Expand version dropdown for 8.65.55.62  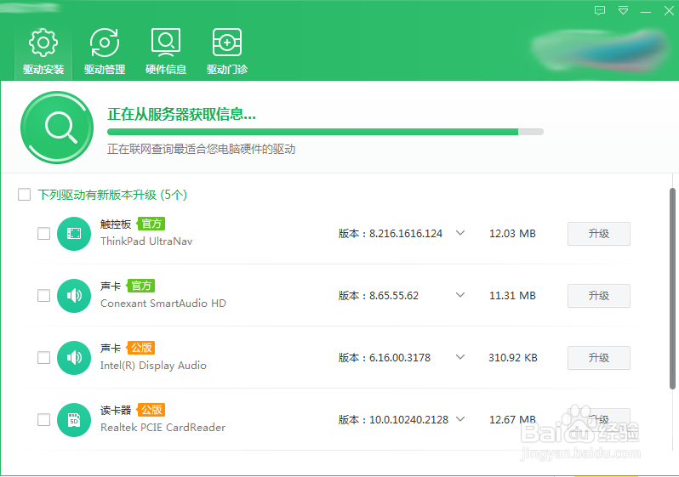(460, 295)
